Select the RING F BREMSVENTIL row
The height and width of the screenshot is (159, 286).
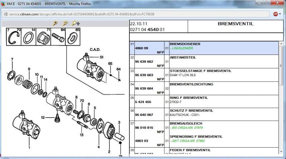(204, 102)
